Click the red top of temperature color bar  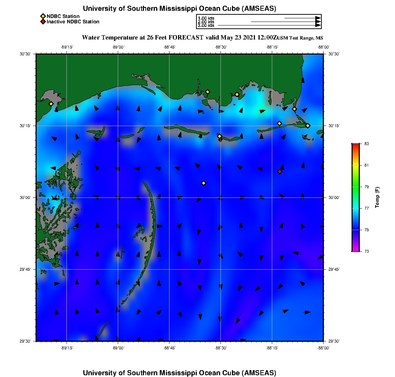355,145
